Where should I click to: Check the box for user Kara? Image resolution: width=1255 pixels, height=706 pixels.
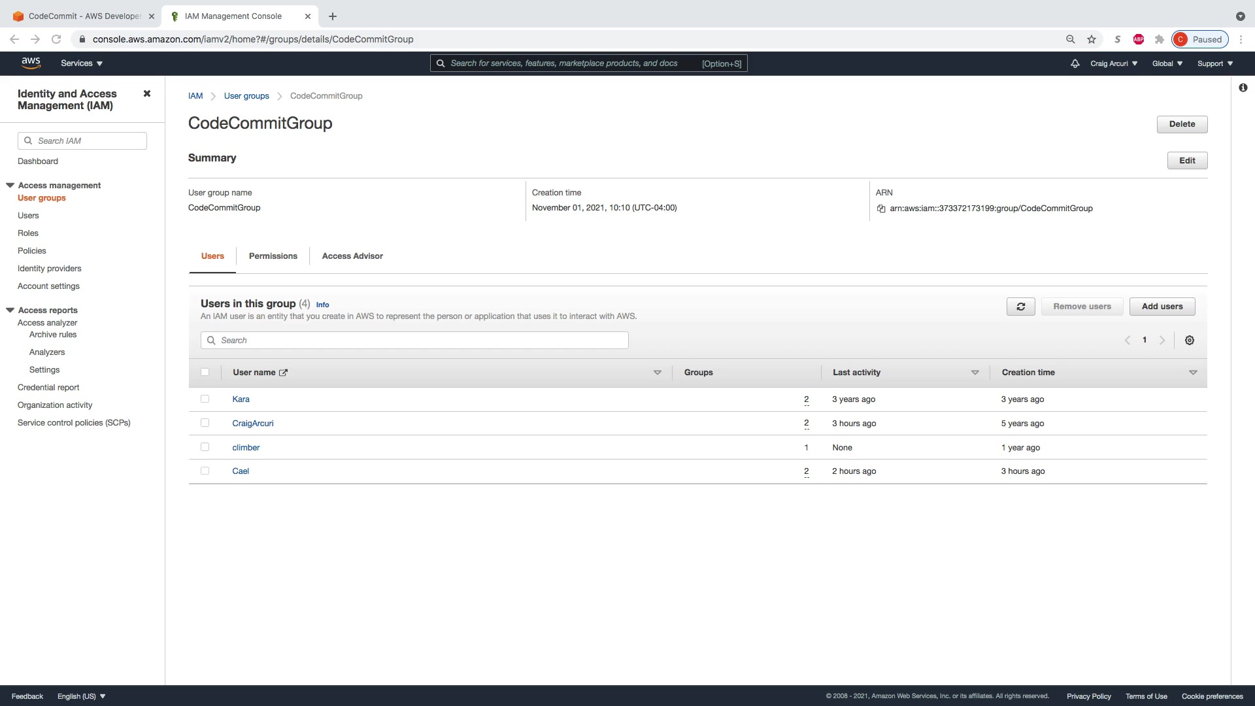tap(205, 399)
